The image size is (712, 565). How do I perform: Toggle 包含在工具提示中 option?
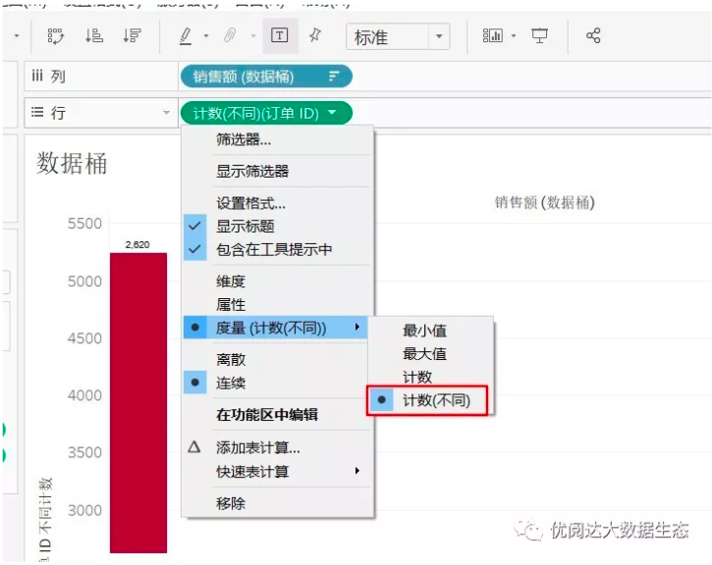coord(274,249)
